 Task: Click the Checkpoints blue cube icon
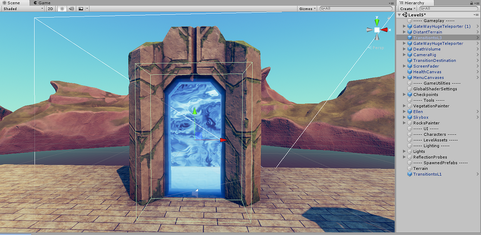(x=410, y=95)
